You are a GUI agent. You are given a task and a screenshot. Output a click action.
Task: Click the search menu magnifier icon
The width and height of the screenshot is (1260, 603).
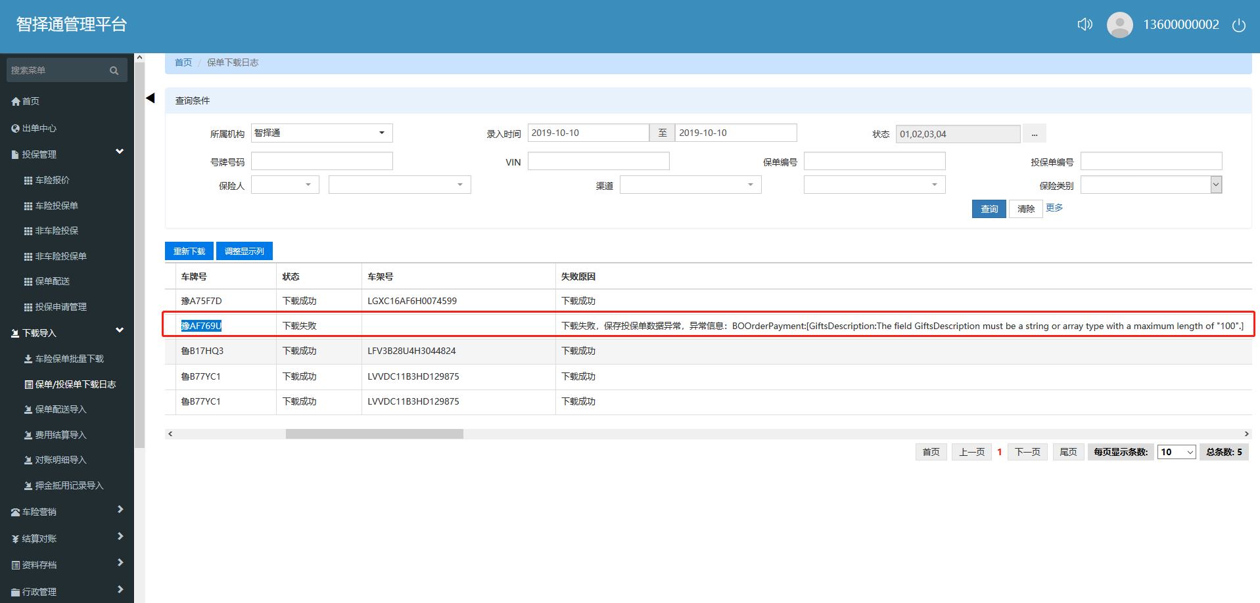point(114,71)
